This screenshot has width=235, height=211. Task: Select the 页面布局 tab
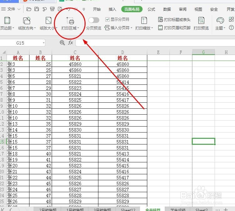(132, 9)
